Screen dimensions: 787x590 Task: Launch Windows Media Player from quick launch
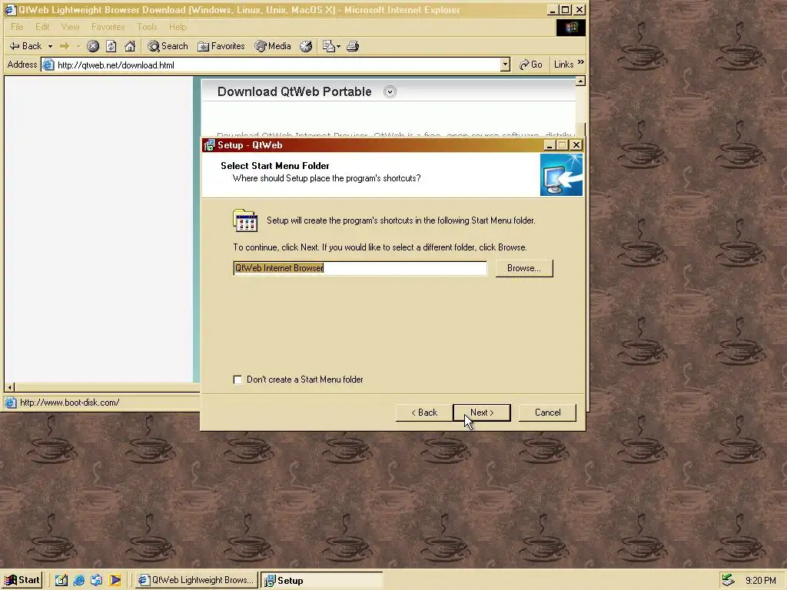115,580
